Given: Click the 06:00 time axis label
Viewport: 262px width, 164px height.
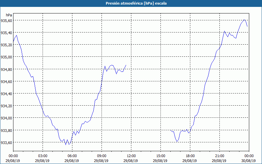Looking at the screenshot, I should [72, 156].
